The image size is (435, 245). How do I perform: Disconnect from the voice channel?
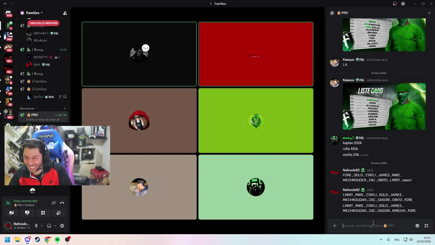click(x=62, y=203)
